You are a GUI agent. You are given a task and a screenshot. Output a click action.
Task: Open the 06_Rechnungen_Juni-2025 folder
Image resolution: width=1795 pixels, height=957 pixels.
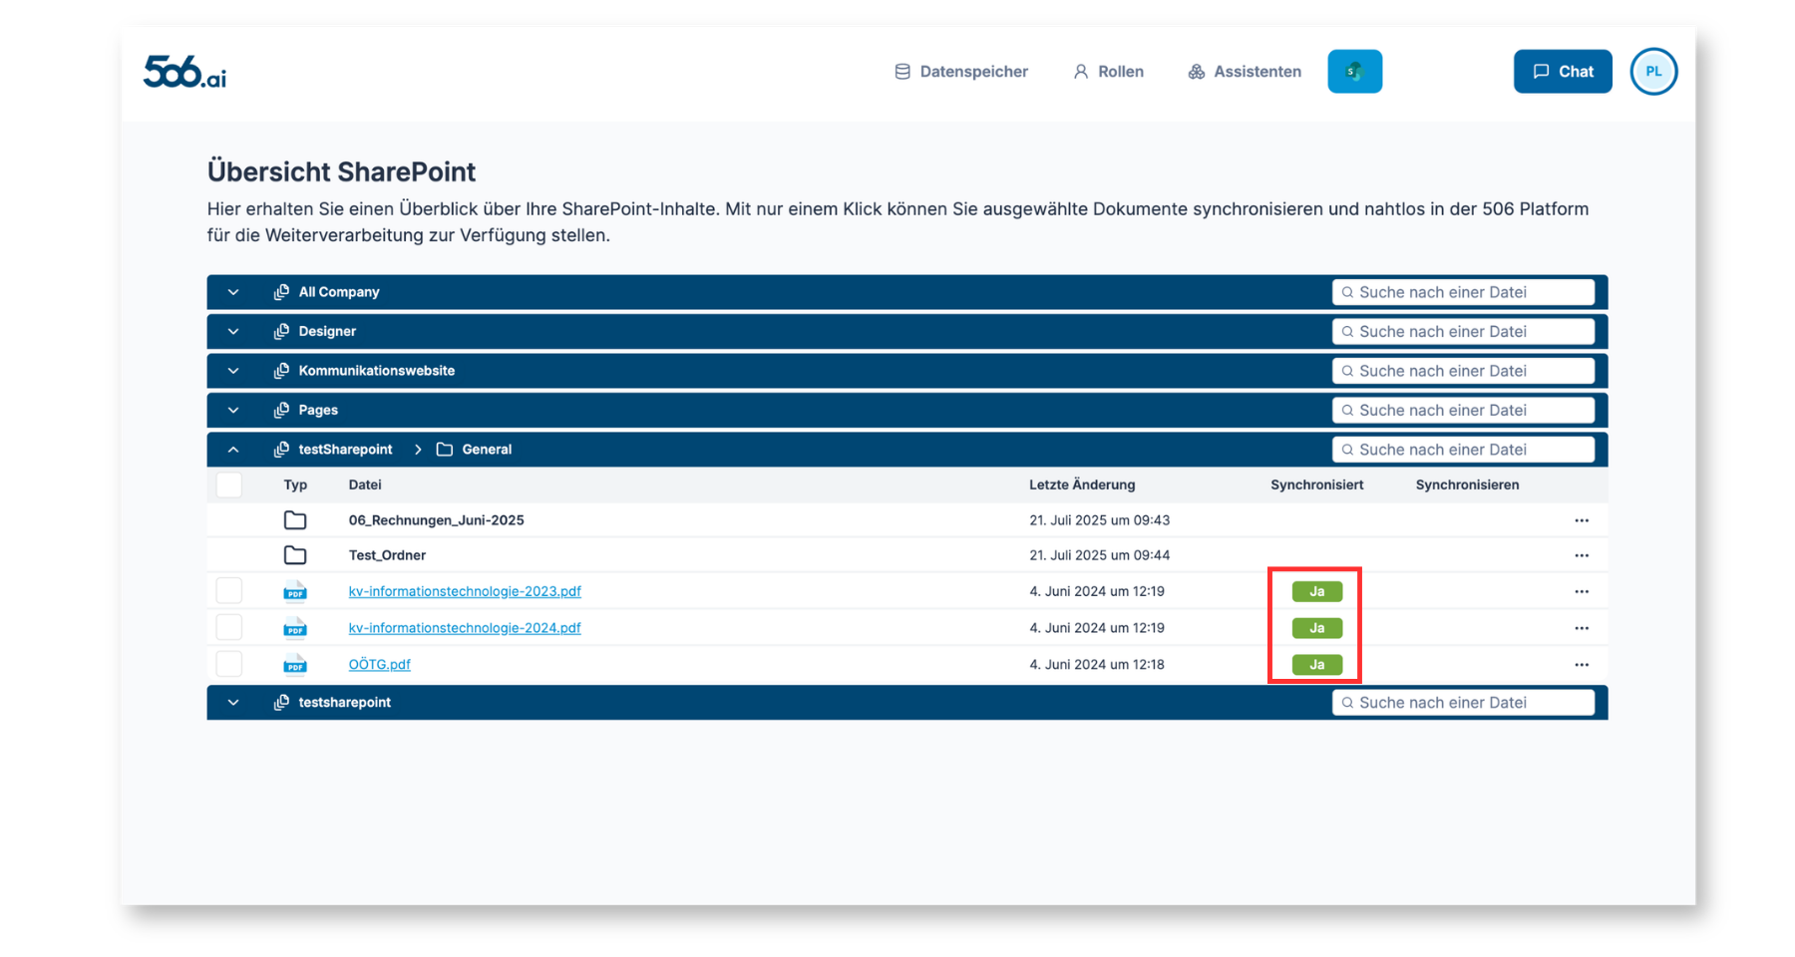pyautogui.click(x=437, y=520)
